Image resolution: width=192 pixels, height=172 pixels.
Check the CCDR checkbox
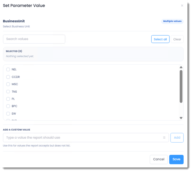(x=8, y=77)
